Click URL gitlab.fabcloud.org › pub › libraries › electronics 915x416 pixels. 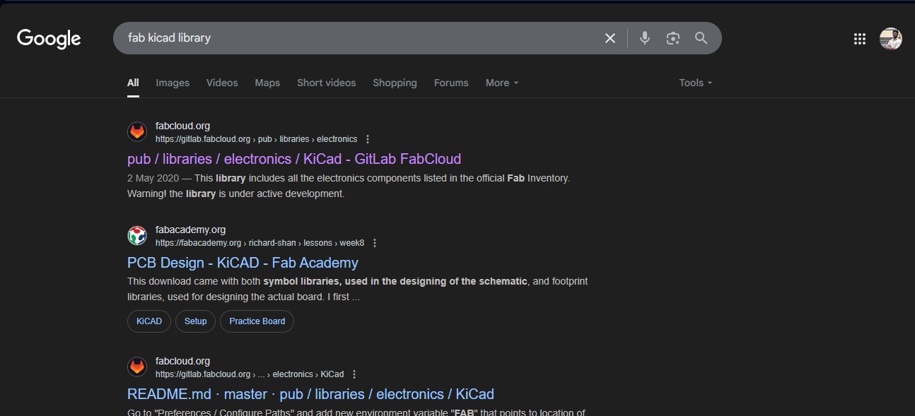(x=257, y=139)
